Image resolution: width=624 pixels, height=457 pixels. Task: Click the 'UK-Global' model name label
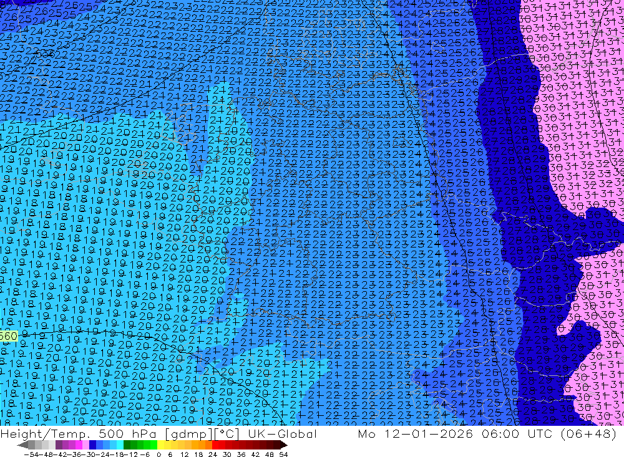pyautogui.click(x=282, y=433)
